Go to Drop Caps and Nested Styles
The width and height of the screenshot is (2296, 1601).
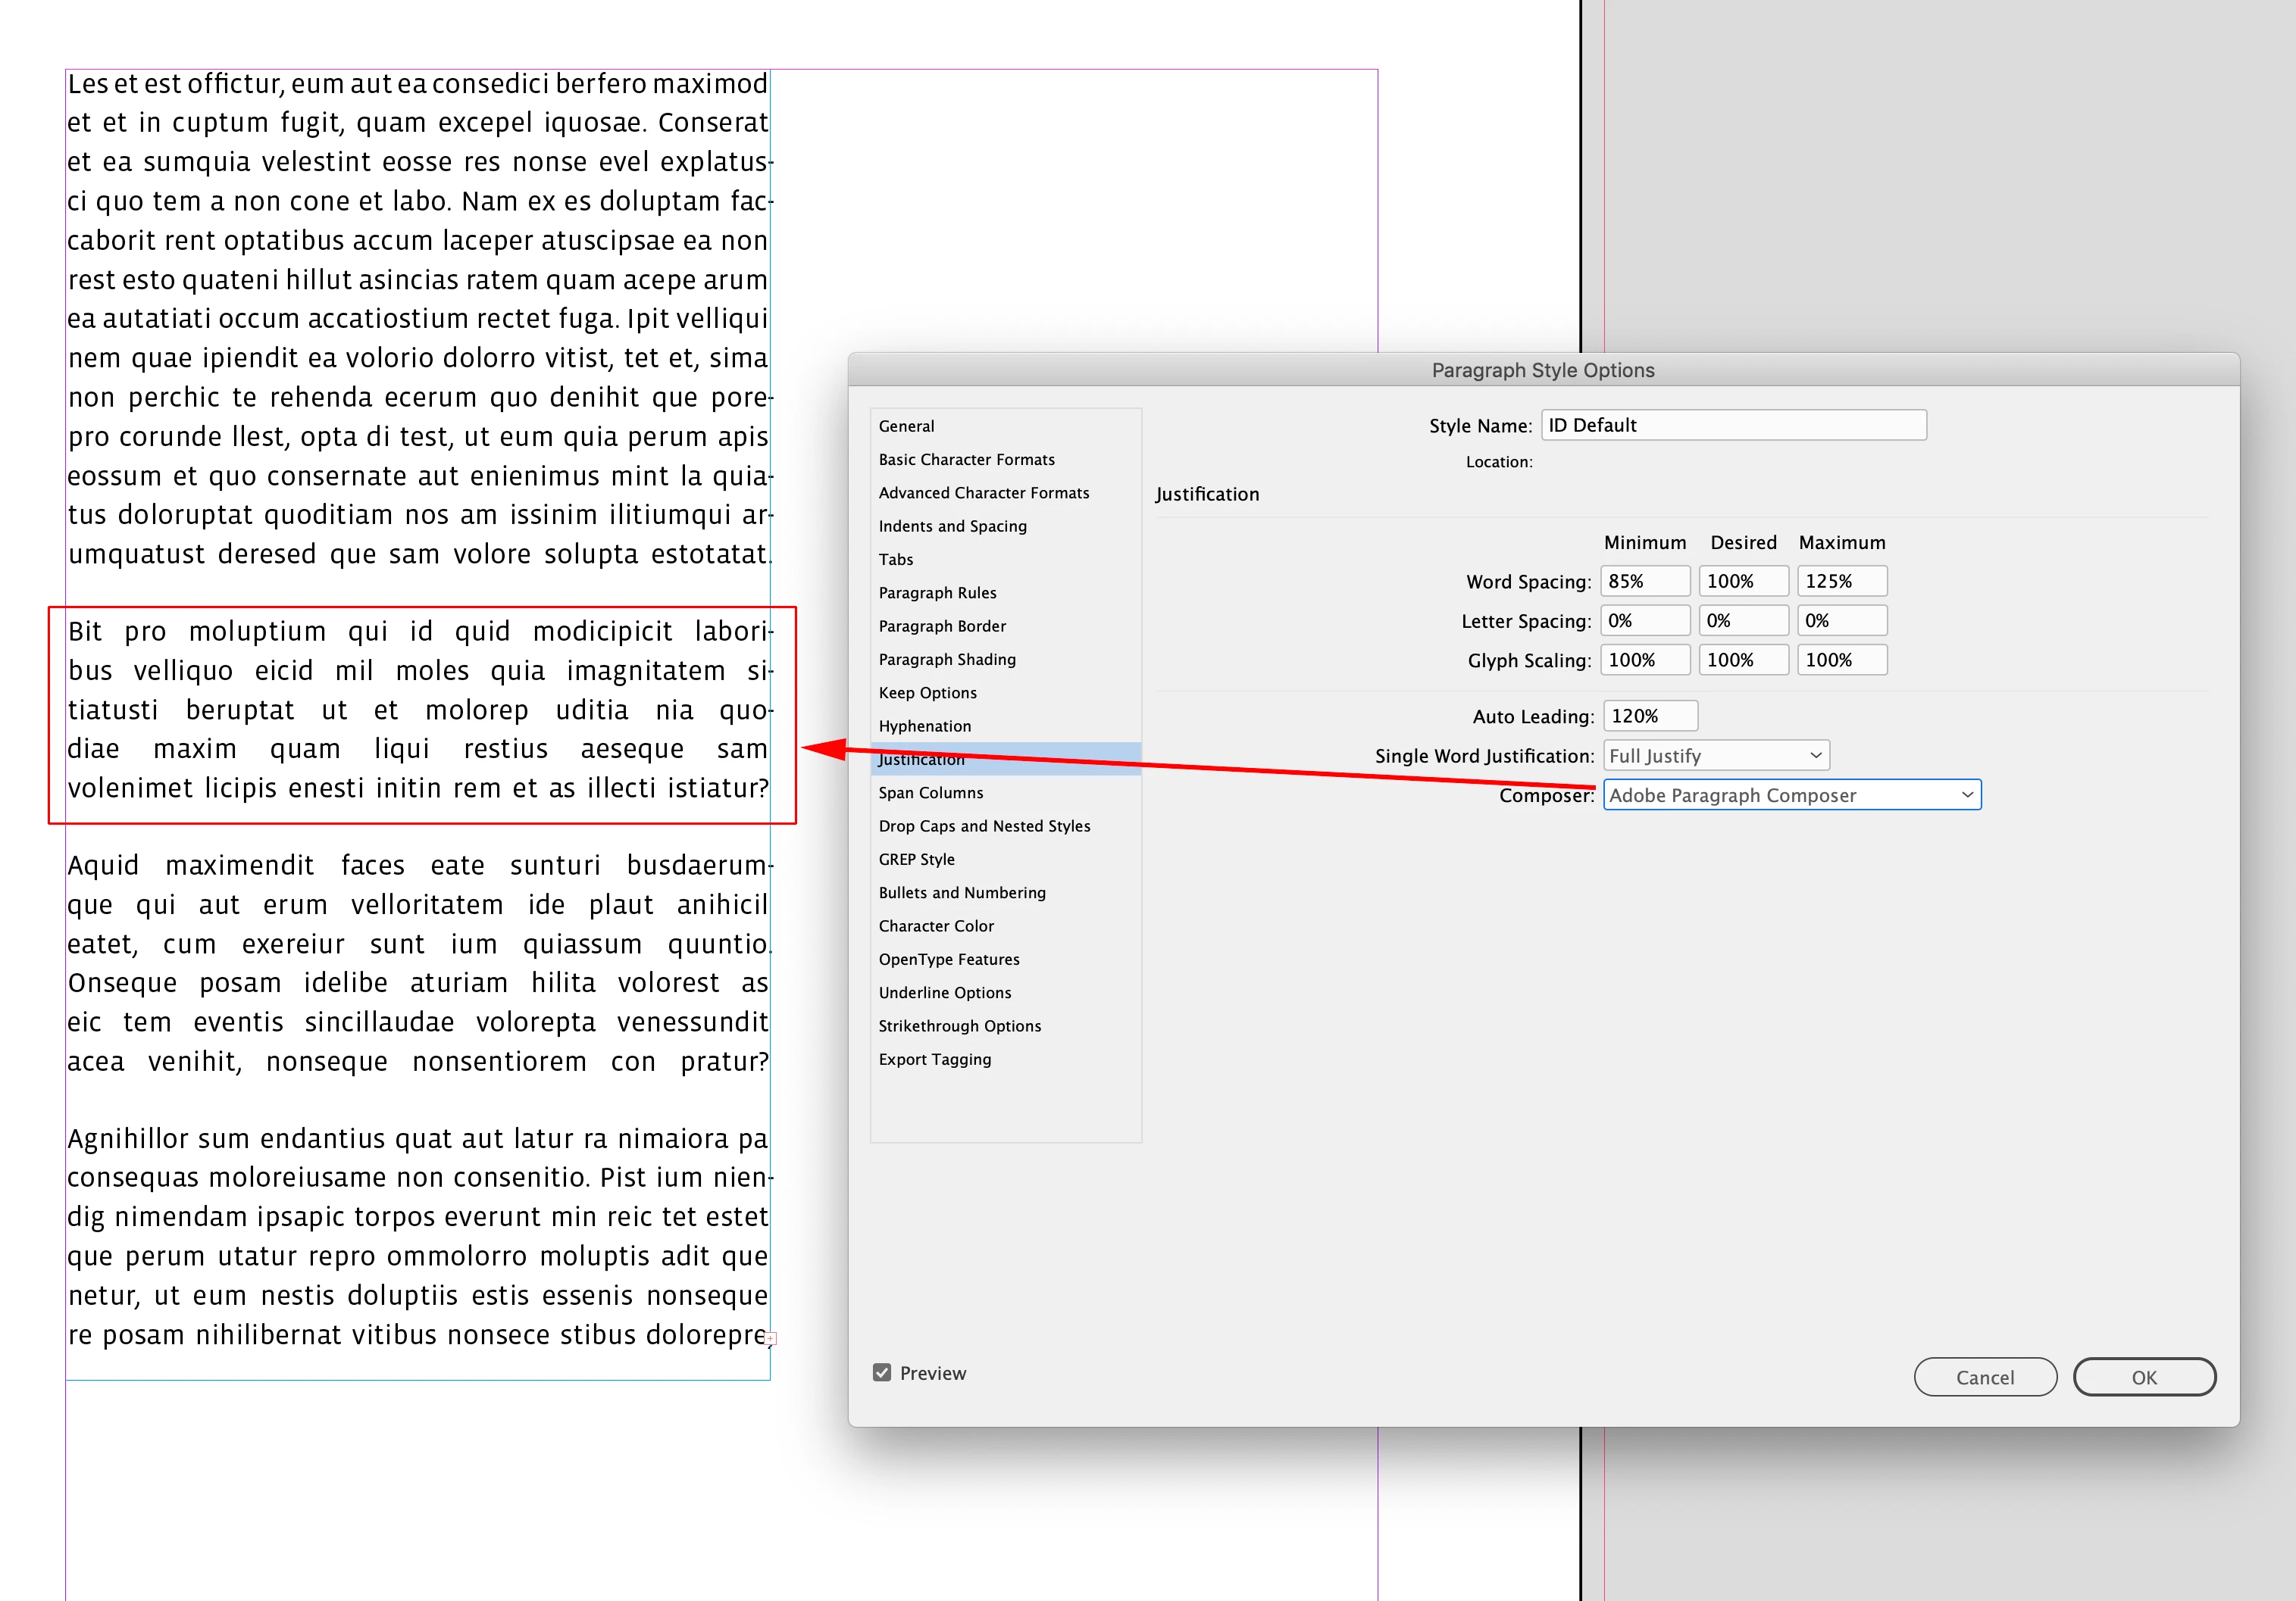click(984, 825)
